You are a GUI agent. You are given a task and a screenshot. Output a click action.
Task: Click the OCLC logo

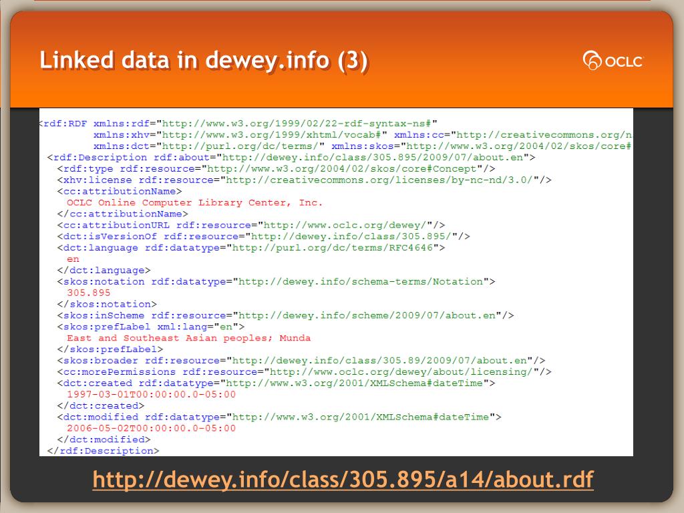click(x=613, y=61)
